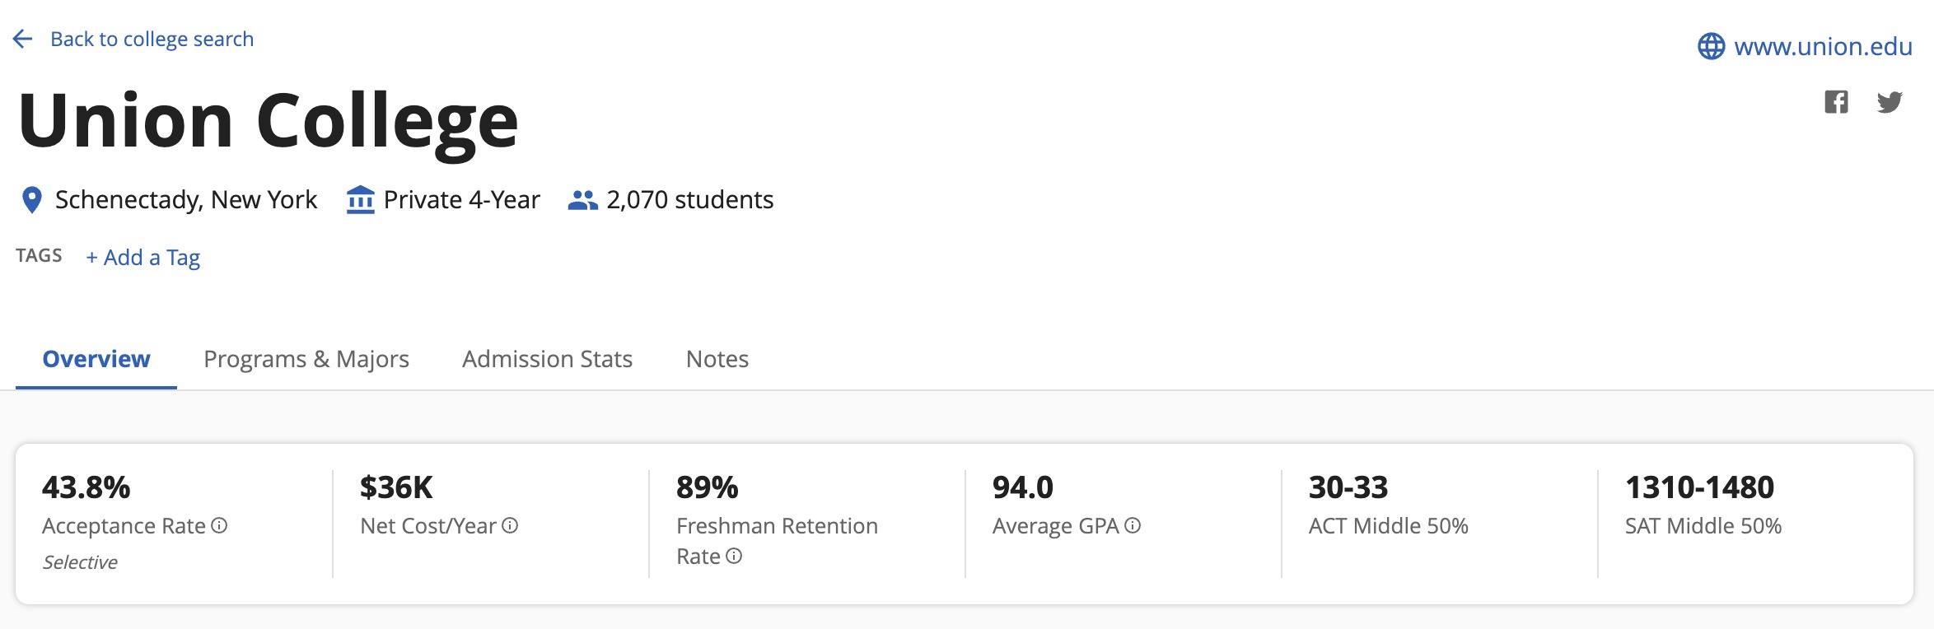Click the Average GPA info icon
The height and width of the screenshot is (629, 1934).
pos(1133,525)
